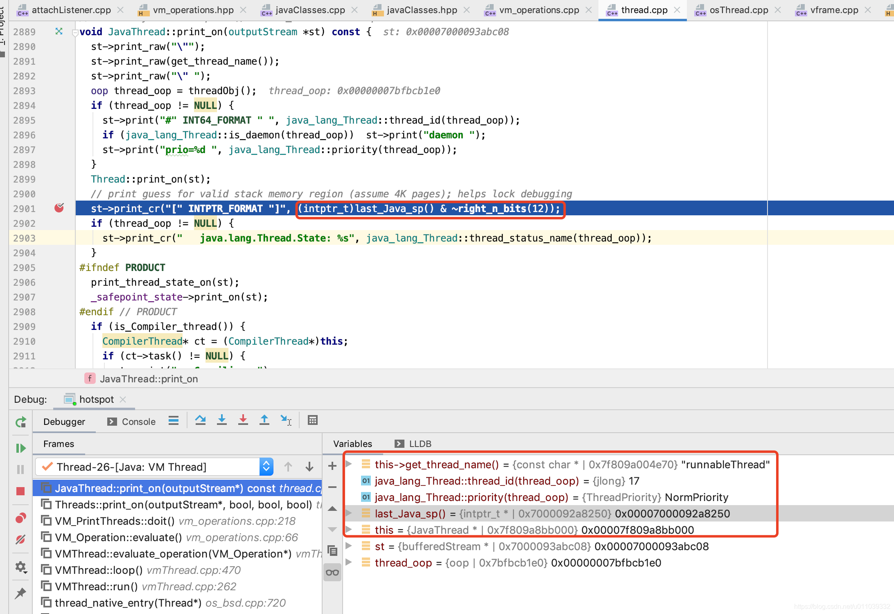The height and width of the screenshot is (614, 894).
Task: Add new watch with plus button
Action: pyautogui.click(x=332, y=466)
